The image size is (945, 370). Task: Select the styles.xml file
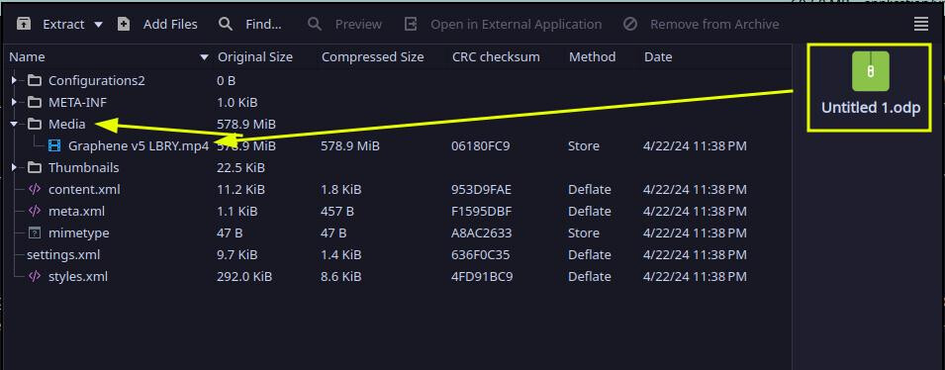coord(78,276)
